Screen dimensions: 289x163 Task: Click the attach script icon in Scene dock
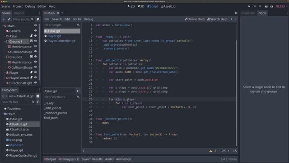click(x=38, y=19)
